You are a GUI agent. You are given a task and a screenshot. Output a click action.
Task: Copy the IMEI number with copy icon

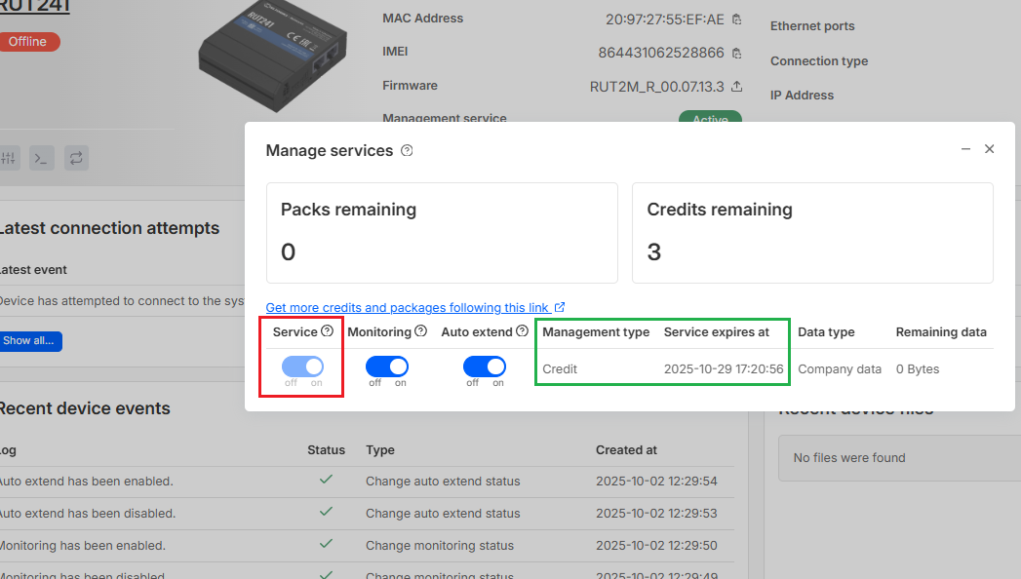[x=736, y=53]
